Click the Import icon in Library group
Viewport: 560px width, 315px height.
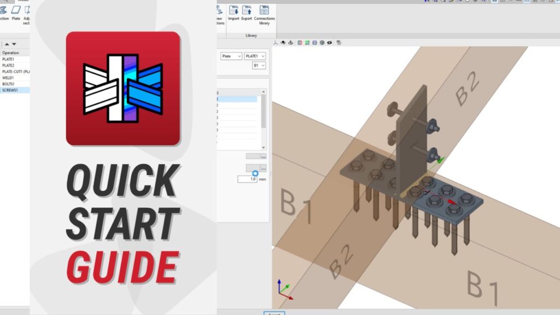tap(234, 12)
